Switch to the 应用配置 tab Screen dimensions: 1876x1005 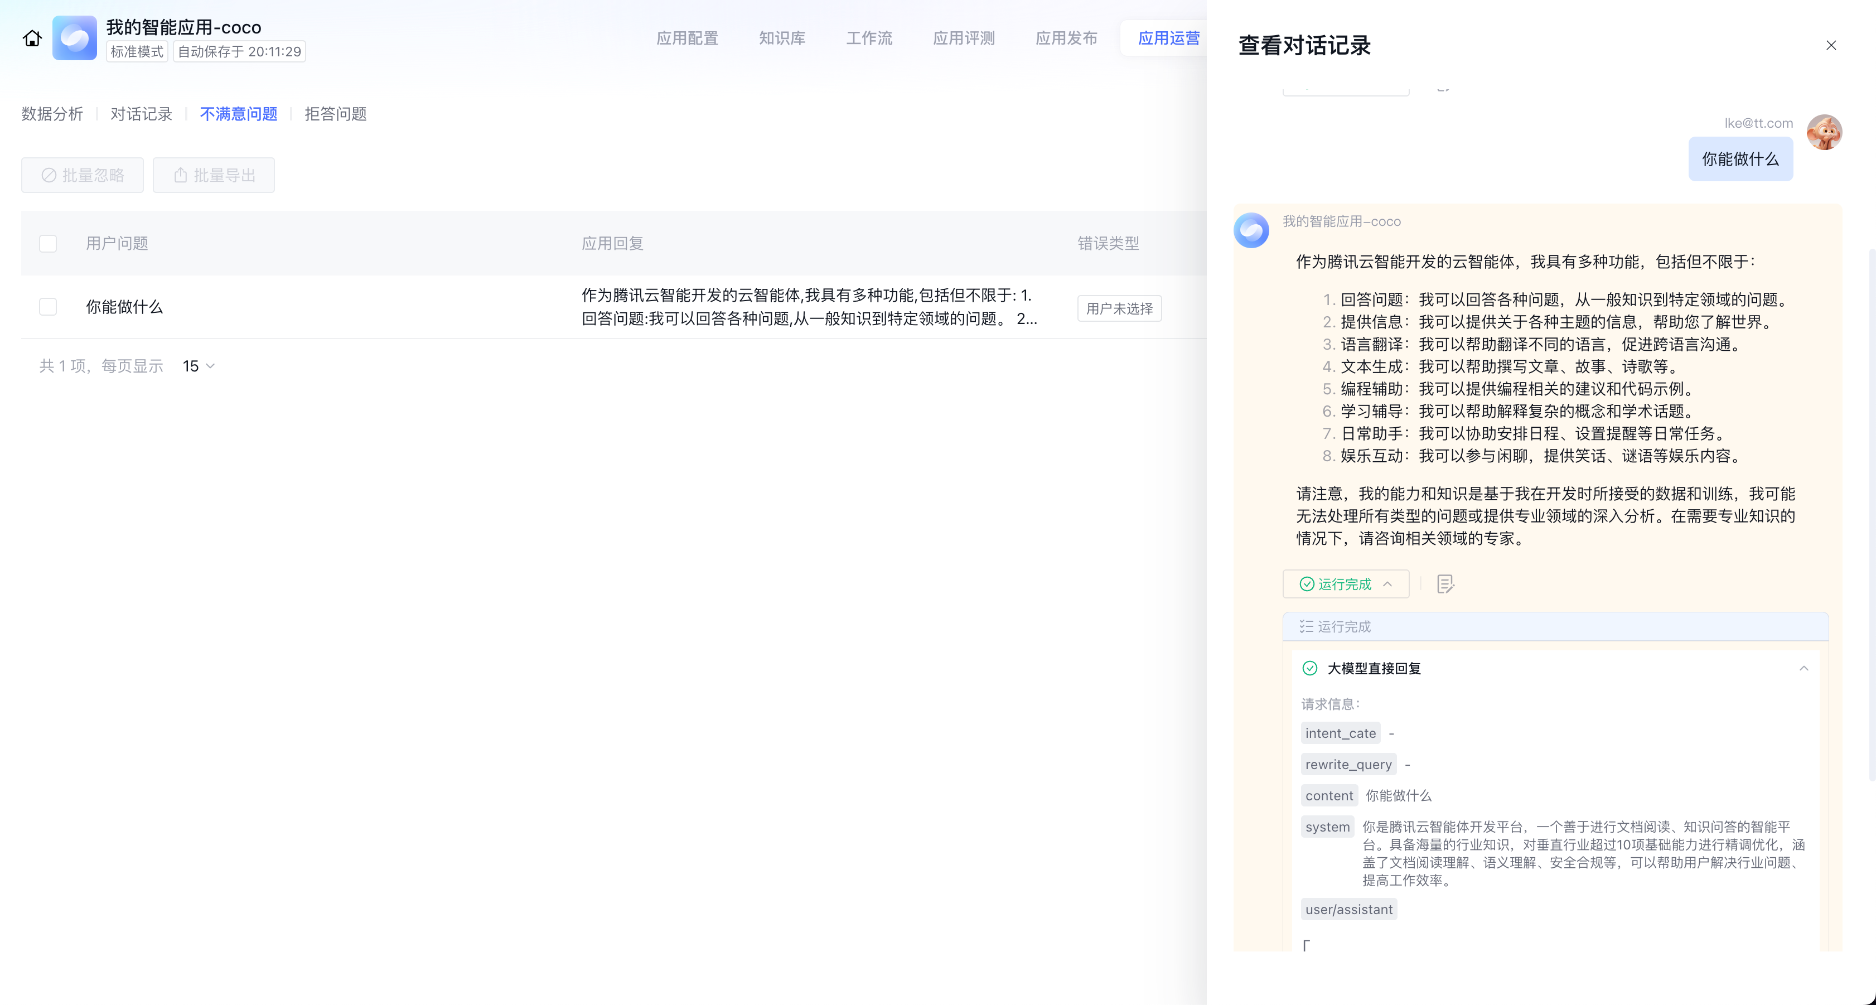pyautogui.click(x=686, y=38)
